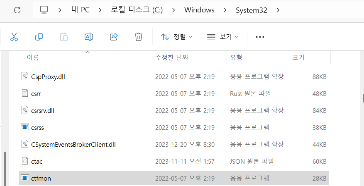Click the file list vertical scrollbar thumb
364x186 pixels.
[x=363, y=98]
